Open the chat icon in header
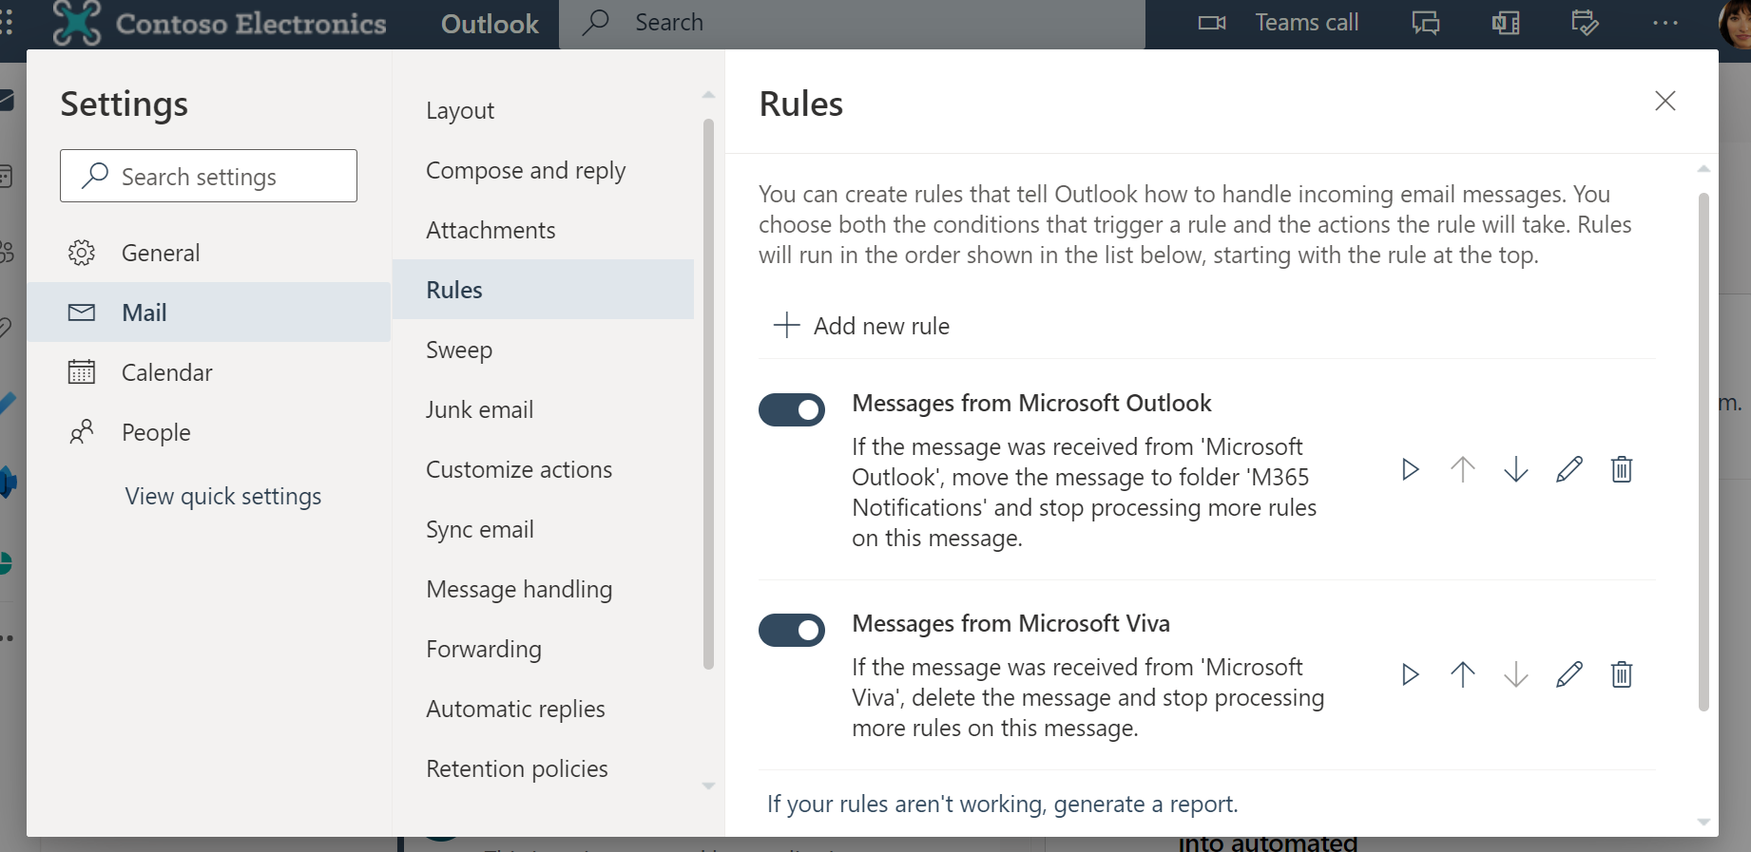The height and width of the screenshot is (852, 1751). click(x=1426, y=23)
